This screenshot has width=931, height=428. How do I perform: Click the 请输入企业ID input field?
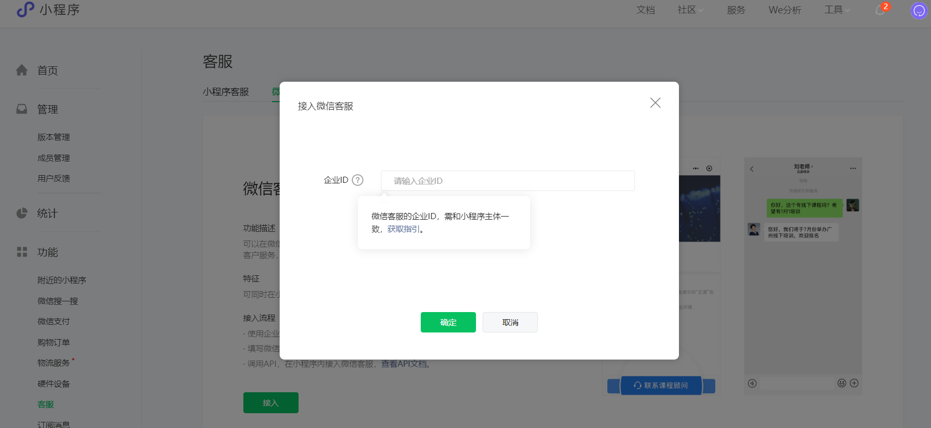click(508, 181)
